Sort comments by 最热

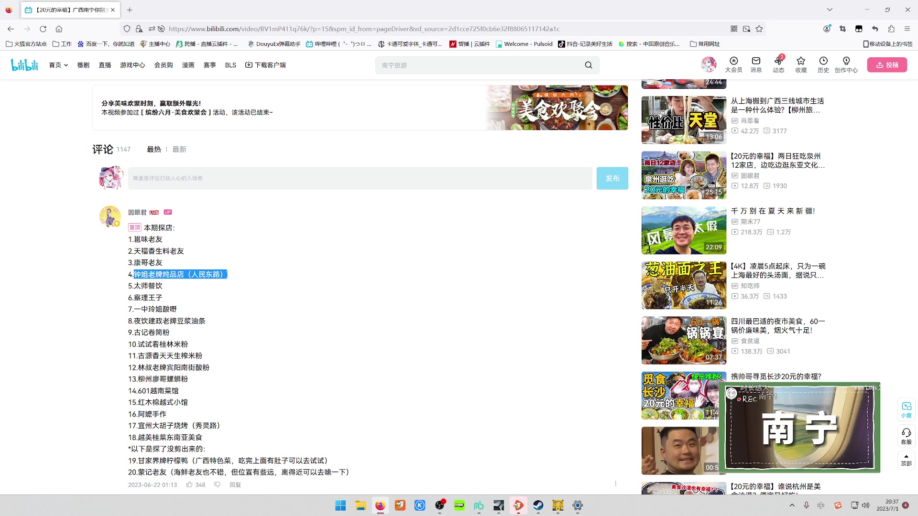tap(154, 149)
